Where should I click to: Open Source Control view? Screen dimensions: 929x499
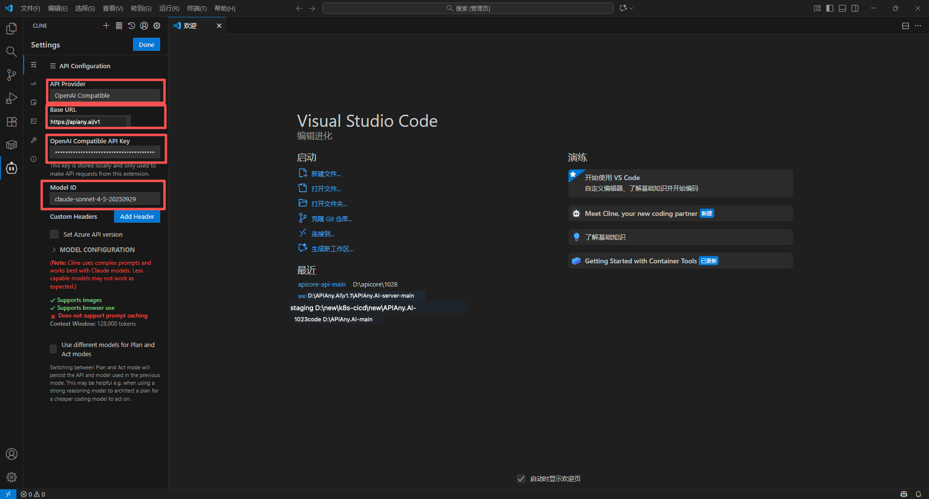(x=11, y=75)
